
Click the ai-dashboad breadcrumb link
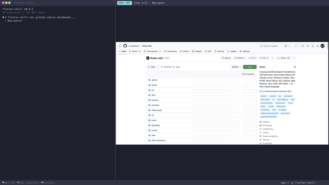pyautogui.click(x=134, y=46)
